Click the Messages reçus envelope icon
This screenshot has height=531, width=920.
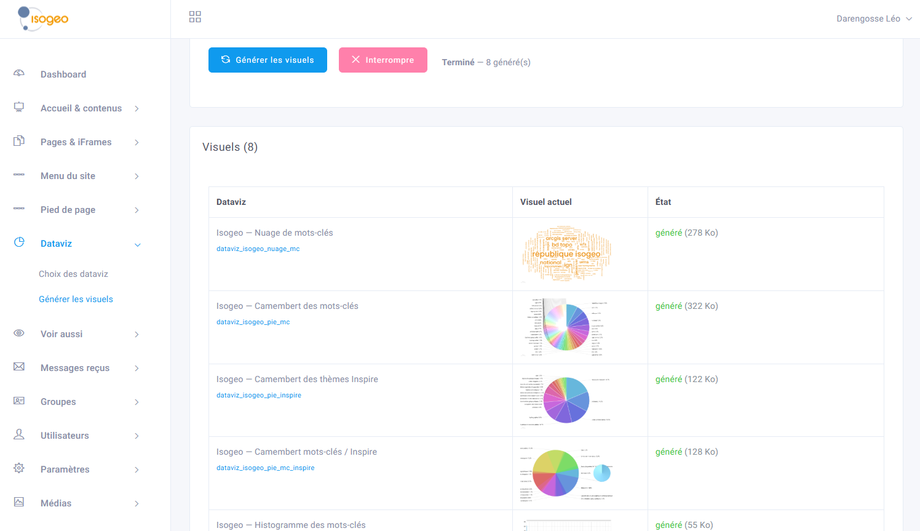[19, 367]
